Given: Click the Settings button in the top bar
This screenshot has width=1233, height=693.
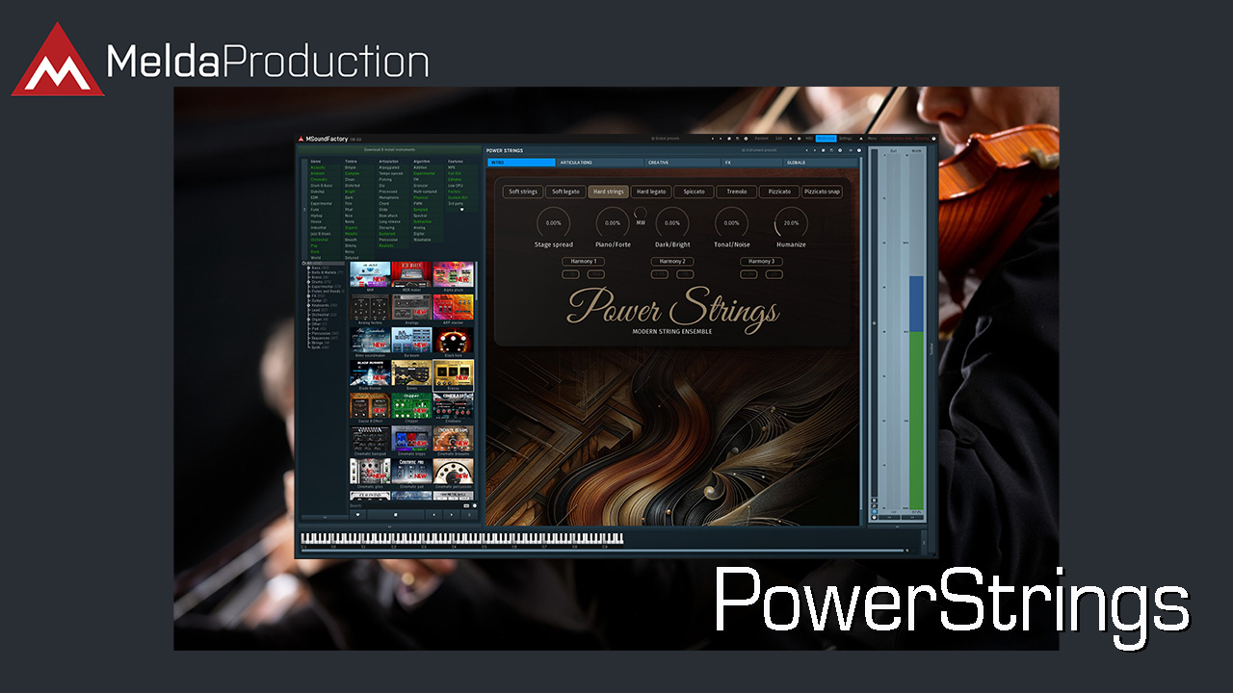Looking at the screenshot, I should click(845, 139).
